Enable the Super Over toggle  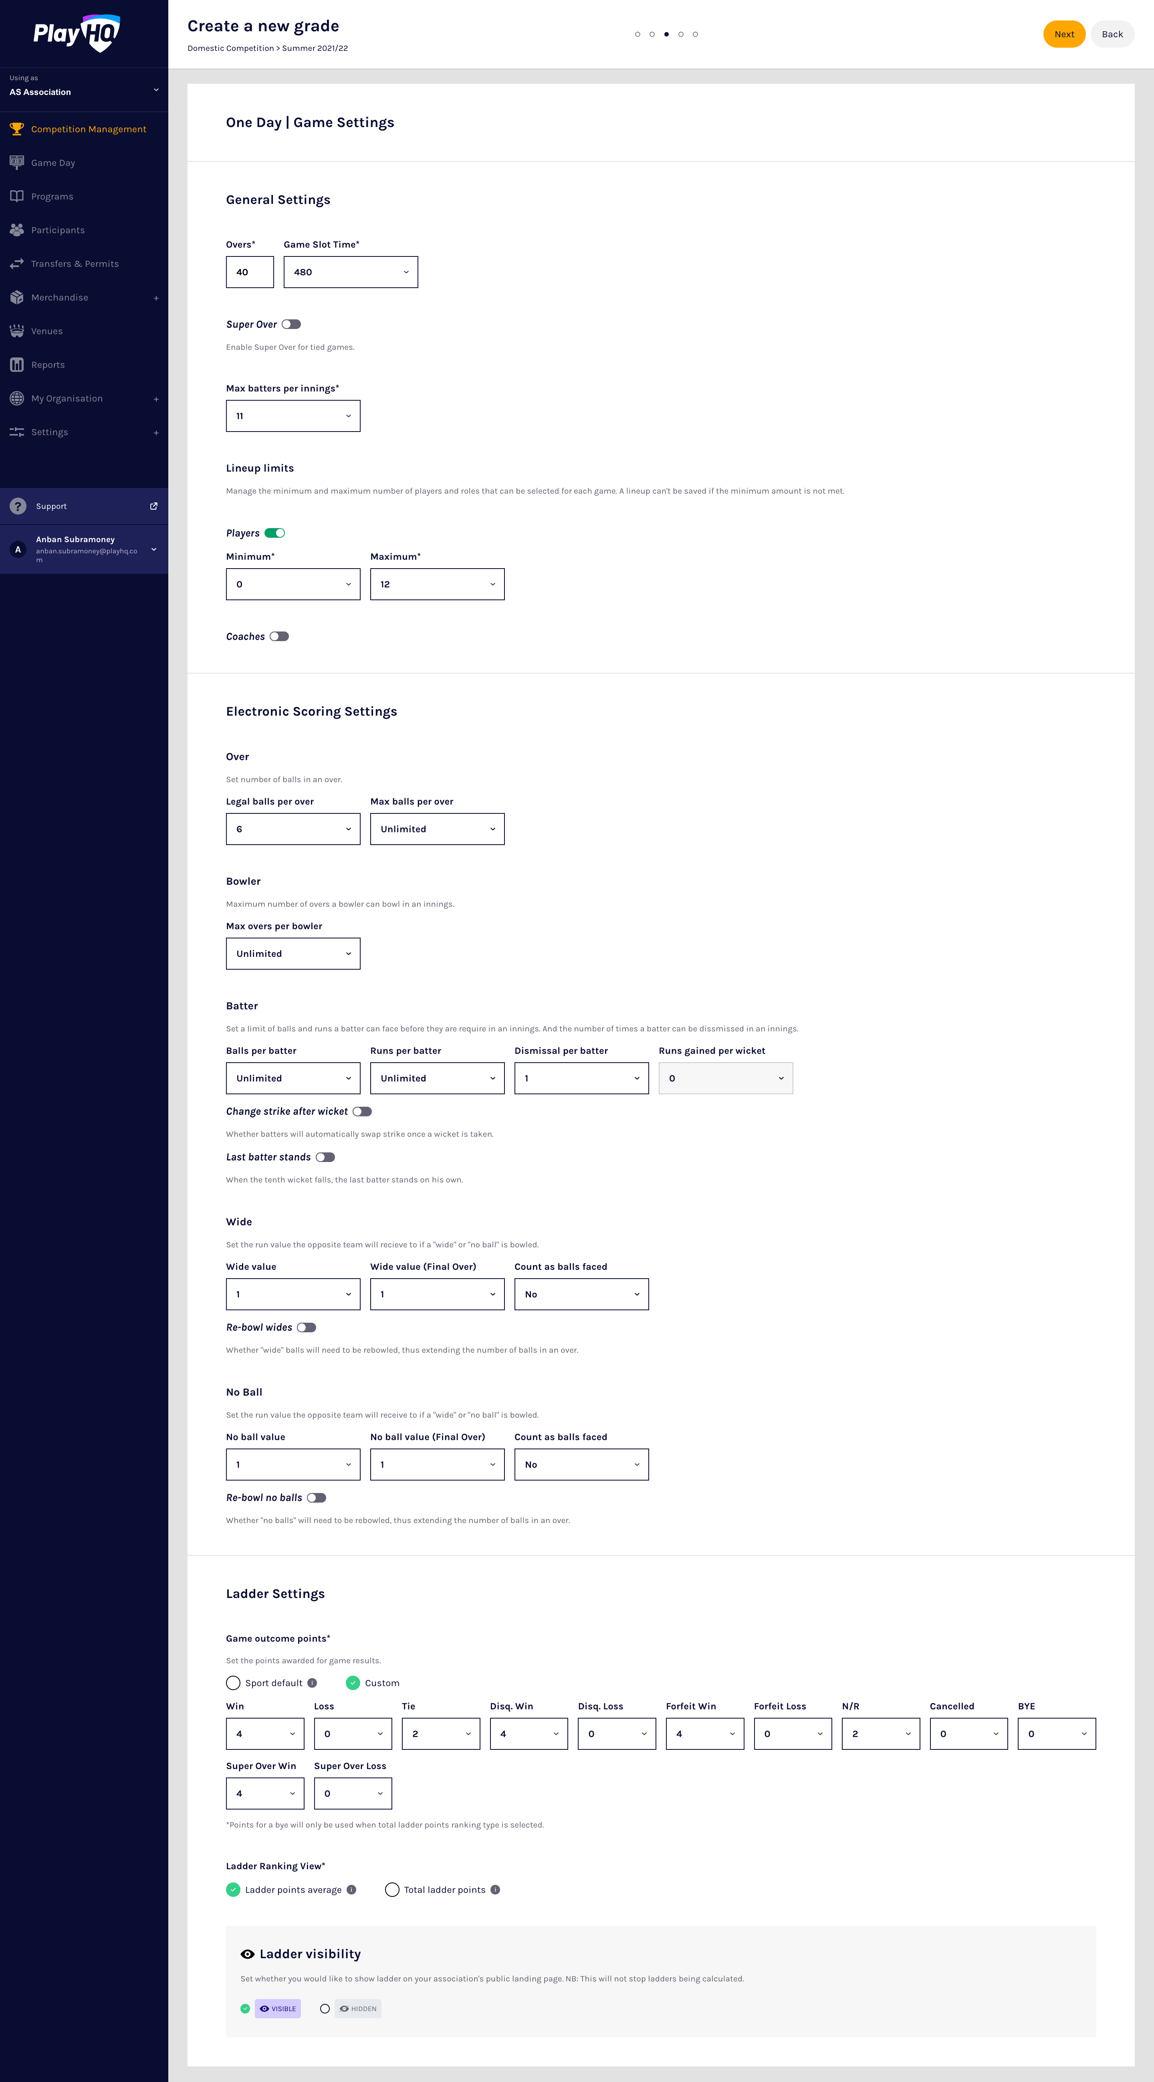291,324
